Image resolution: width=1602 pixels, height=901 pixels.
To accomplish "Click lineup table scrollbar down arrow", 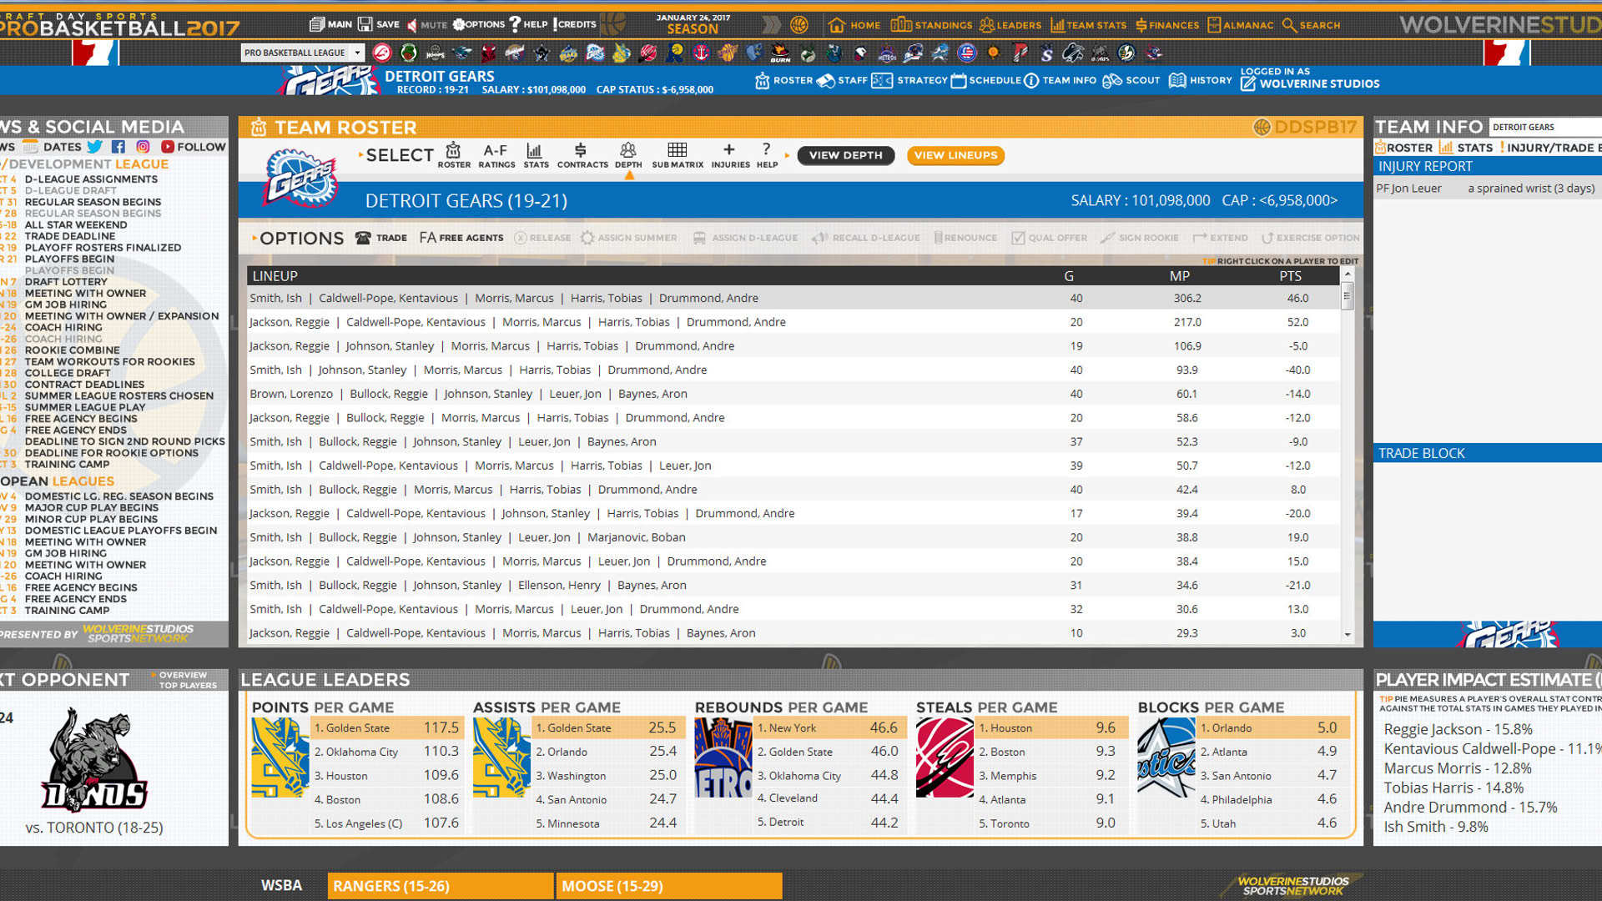I will (1348, 635).
